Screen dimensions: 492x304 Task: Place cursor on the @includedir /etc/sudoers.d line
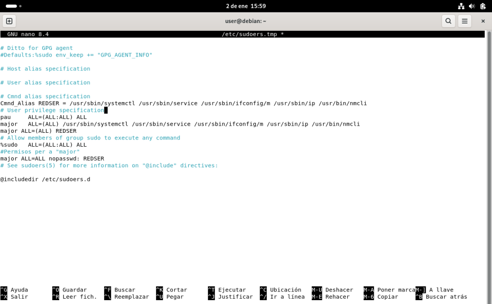[46, 179]
